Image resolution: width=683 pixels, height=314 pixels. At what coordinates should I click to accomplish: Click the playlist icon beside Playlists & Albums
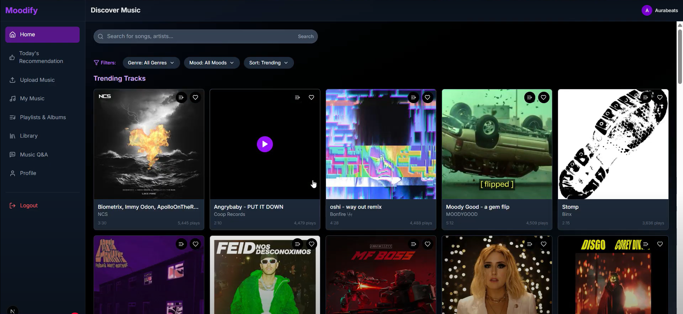[12, 117]
